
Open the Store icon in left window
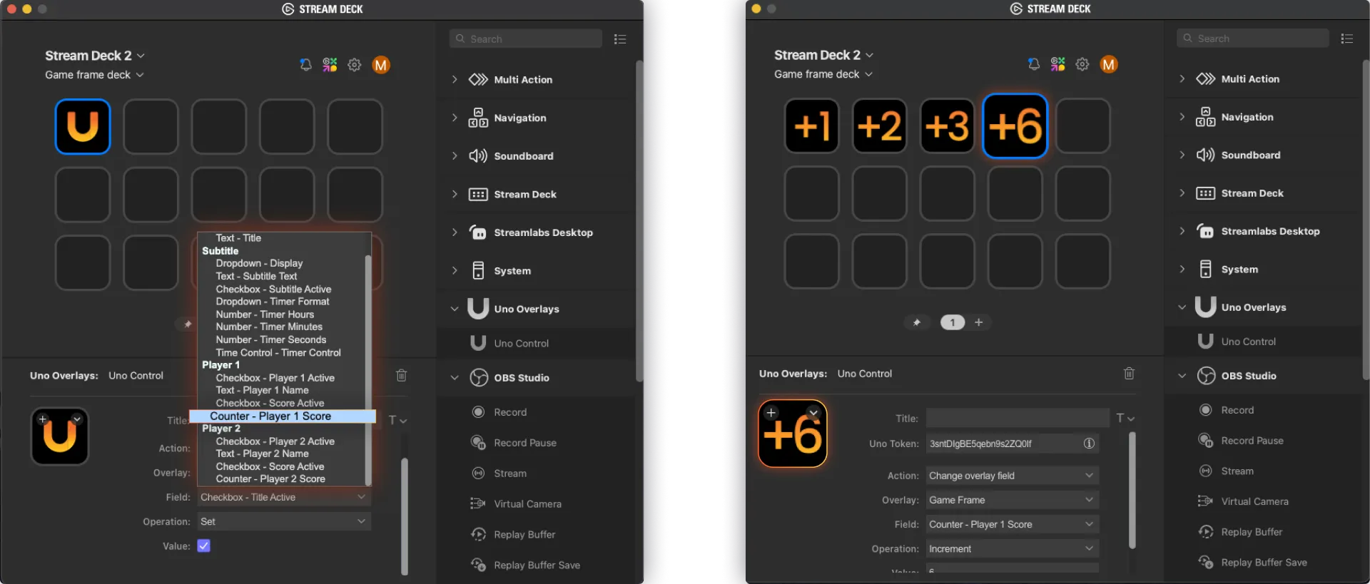(x=330, y=65)
